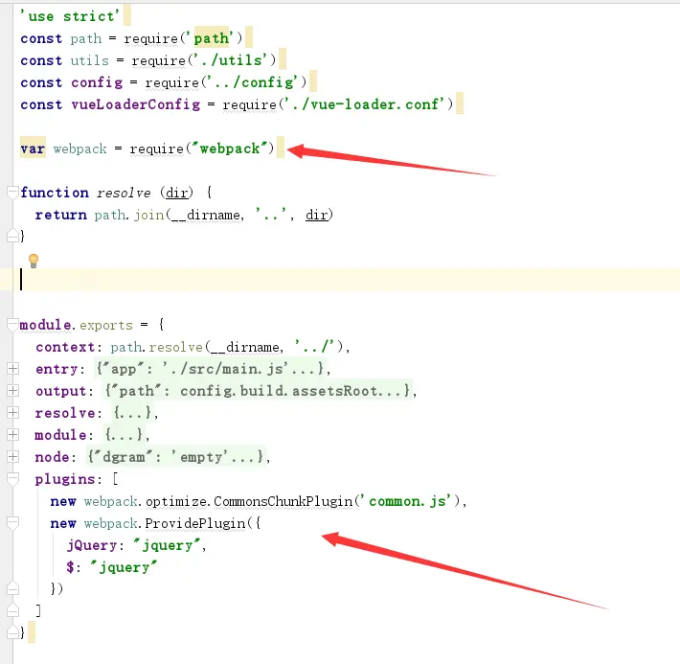
Task: Click fold-end marker beside the '})' line
Action: (x=13, y=588)
